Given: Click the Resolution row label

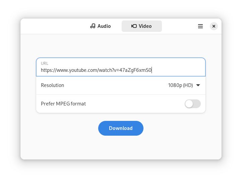Looking at the screenshot, I should pos(53,85).
